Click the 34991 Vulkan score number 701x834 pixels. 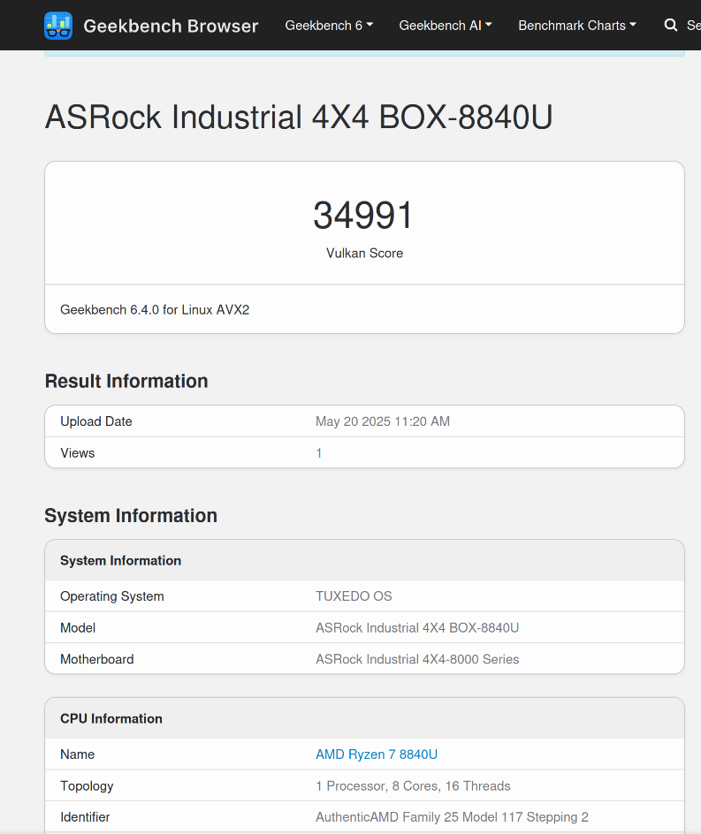pos(363,216)
